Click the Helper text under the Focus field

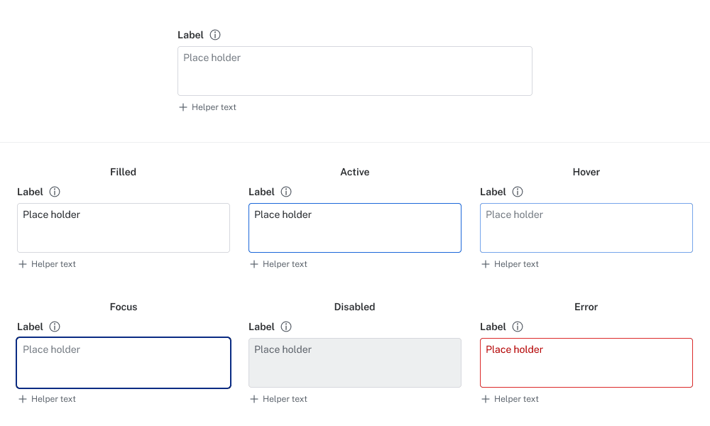tap(53, 399)
